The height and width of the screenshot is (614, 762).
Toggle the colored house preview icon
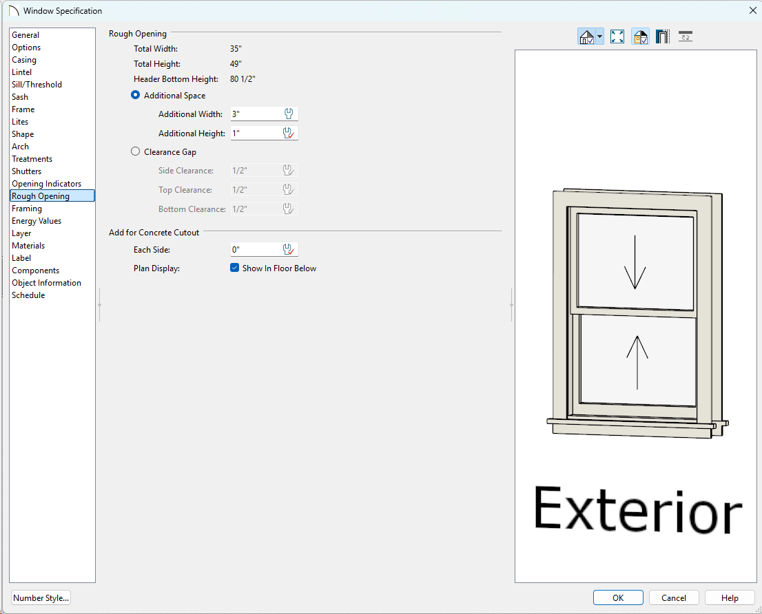(x=640, y=37)
